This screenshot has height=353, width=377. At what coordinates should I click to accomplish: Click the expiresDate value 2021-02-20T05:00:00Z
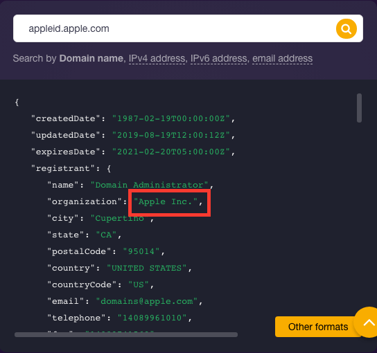pyautogui.click(x=171, y=152)
